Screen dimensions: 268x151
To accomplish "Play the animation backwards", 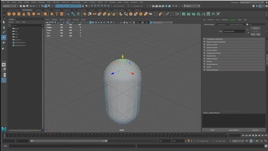I will tap(253, 135).
